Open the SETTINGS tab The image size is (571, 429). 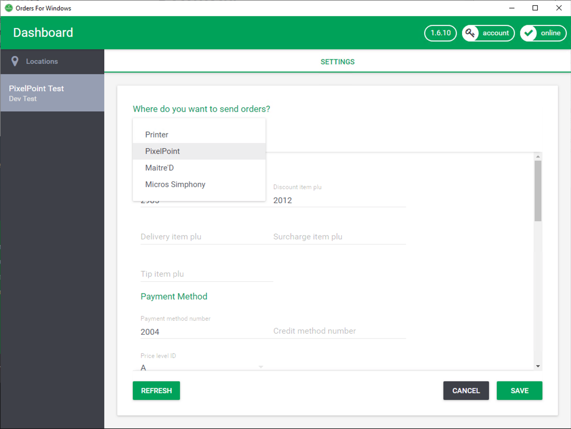[x=338, y=62]
